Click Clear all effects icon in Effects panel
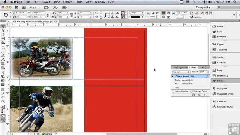240x135 pixels. click(193, 95)
